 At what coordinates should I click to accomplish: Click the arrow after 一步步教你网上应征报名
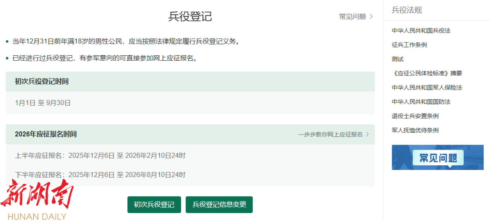click(x=367, y=135)
